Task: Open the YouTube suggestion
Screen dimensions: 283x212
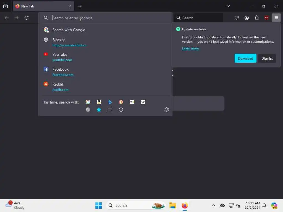Action: point(105,57)
